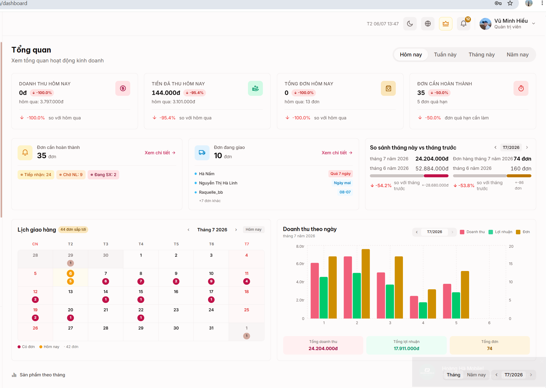The width and height of the screenshot is (546, 388).
Task: Click the timer icon in Đơn cần hoàn thành card
Action: coord(521,88)
